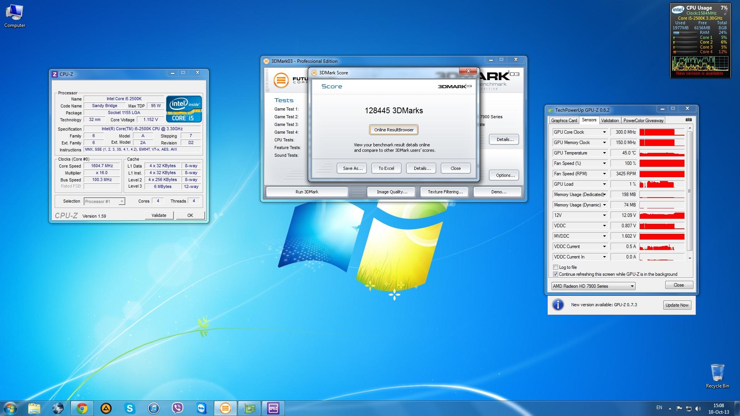Click the To Excel button
Image resolution: width=740 pixels, height=416 pixels.
[386, 168]
